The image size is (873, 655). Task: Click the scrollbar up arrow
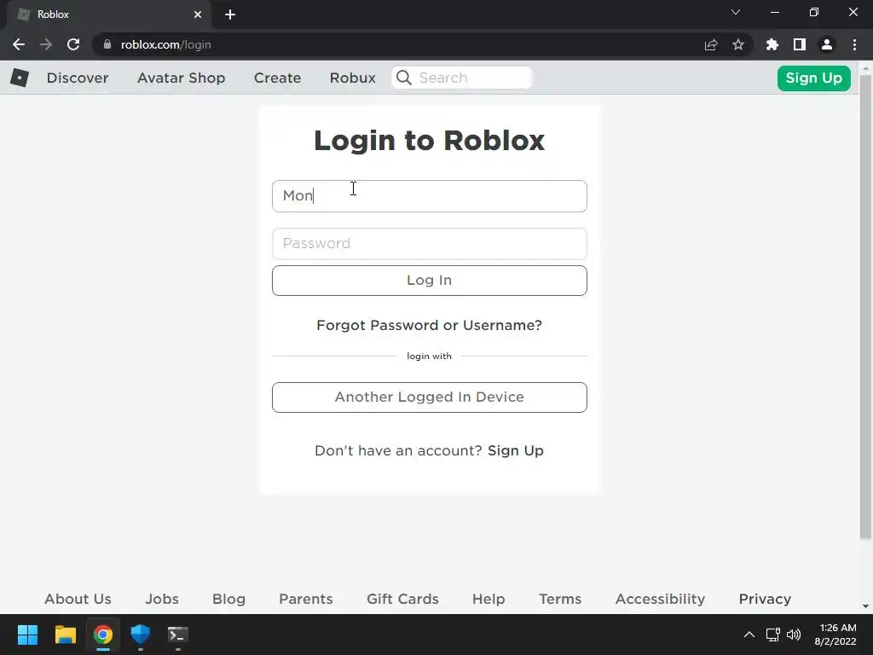tap(866, 67)
